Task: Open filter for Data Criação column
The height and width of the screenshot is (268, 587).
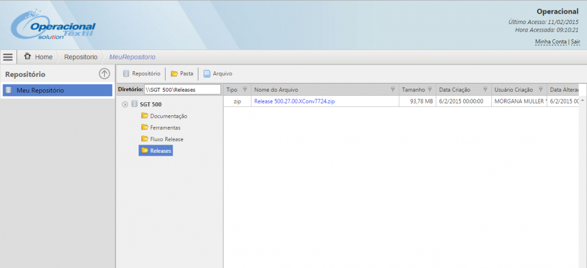Action: tap(485, 90)
